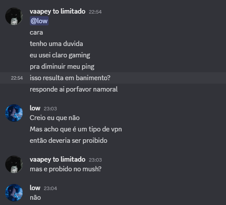Click the @low mention tag
226x205 pixels.
tap(39, 21)
